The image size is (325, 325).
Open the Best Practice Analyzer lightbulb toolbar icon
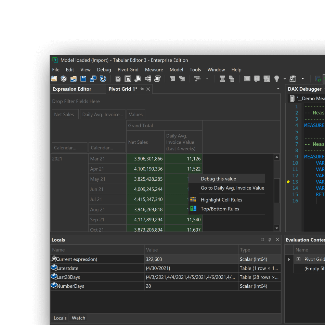276,79
